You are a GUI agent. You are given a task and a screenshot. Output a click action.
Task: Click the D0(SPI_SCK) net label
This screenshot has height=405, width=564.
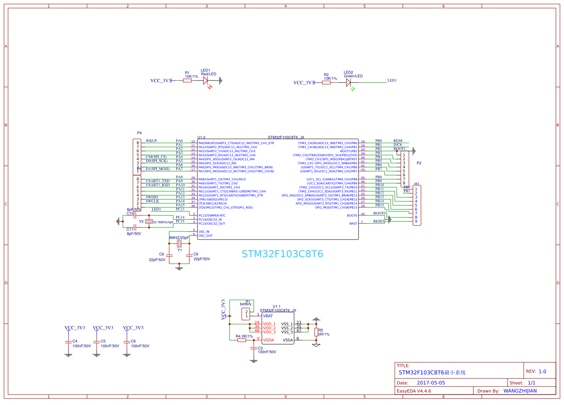157,161
